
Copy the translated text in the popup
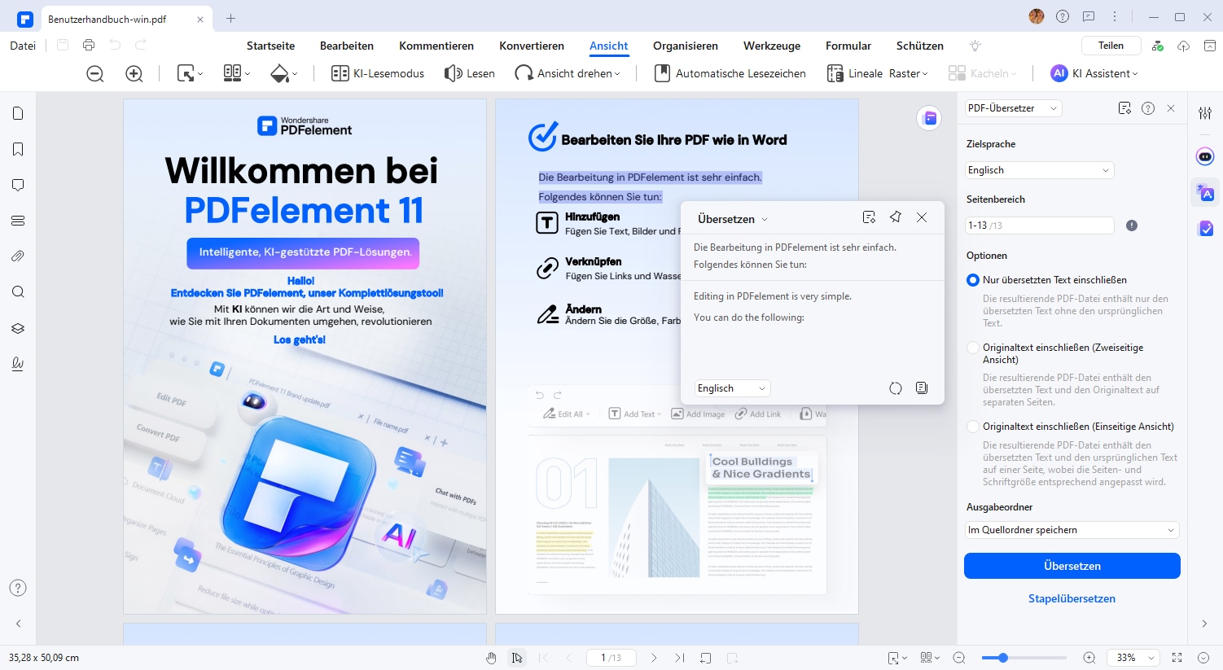pos(922,388)
